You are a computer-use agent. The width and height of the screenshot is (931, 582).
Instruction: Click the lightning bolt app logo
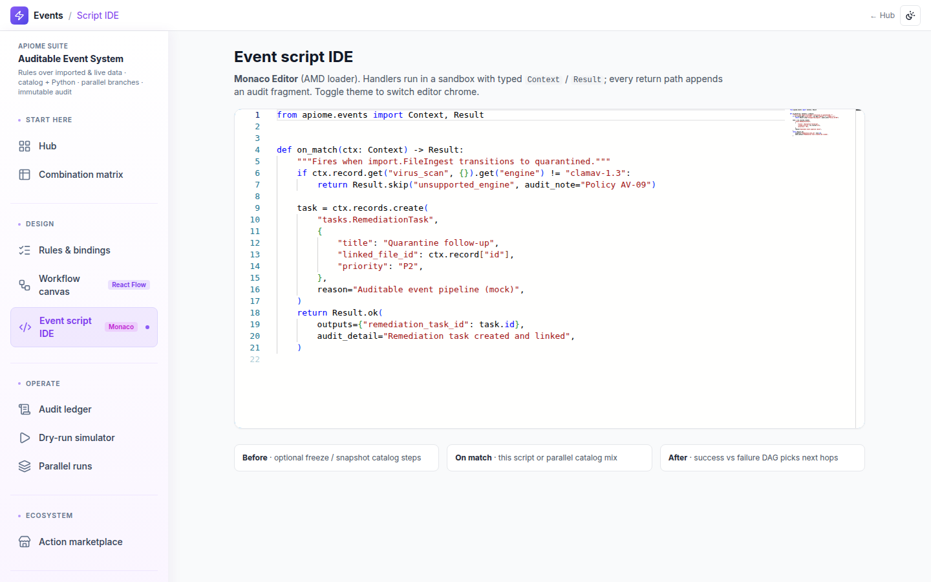click(19, 16)
